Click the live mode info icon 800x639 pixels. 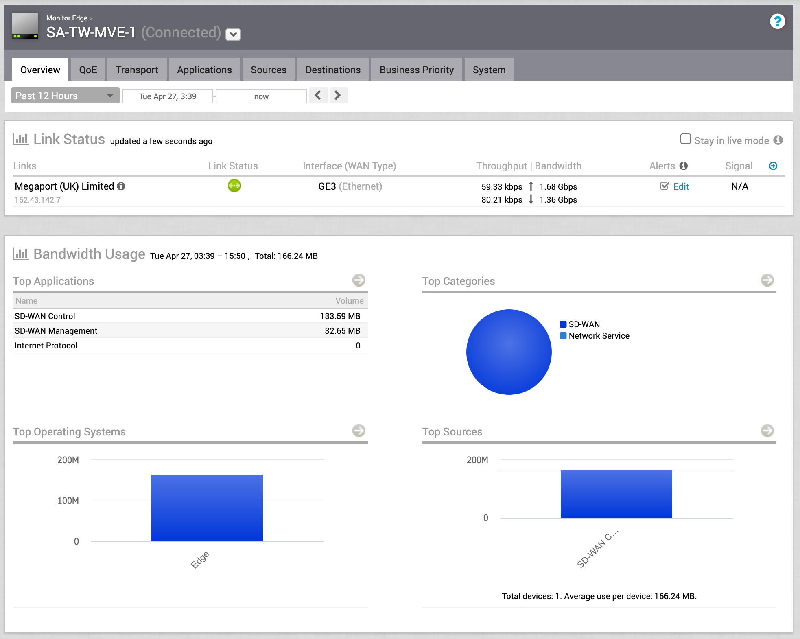click(778, 140)
